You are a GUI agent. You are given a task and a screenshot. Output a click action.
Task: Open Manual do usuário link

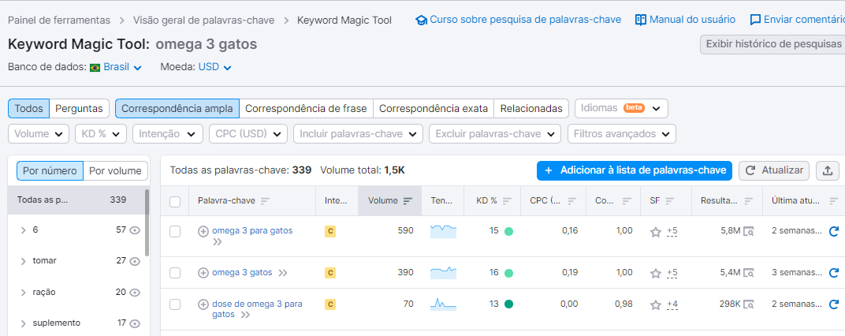click(685, 20)
